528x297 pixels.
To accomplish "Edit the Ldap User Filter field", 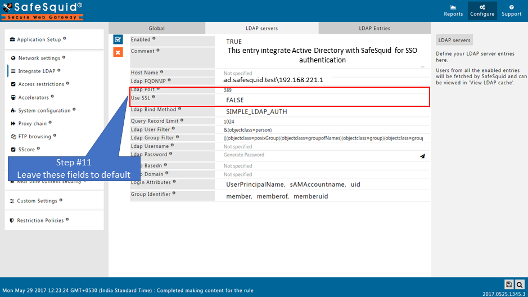I will pyautogui.click(x=322, y=129).
